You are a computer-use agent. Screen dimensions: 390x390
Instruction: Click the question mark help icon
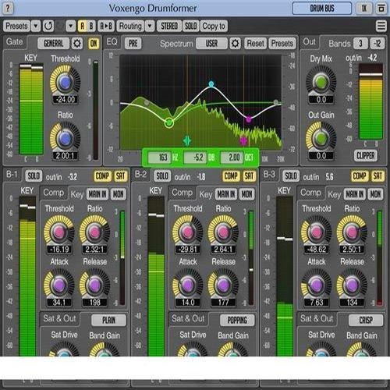pos(8,9)
